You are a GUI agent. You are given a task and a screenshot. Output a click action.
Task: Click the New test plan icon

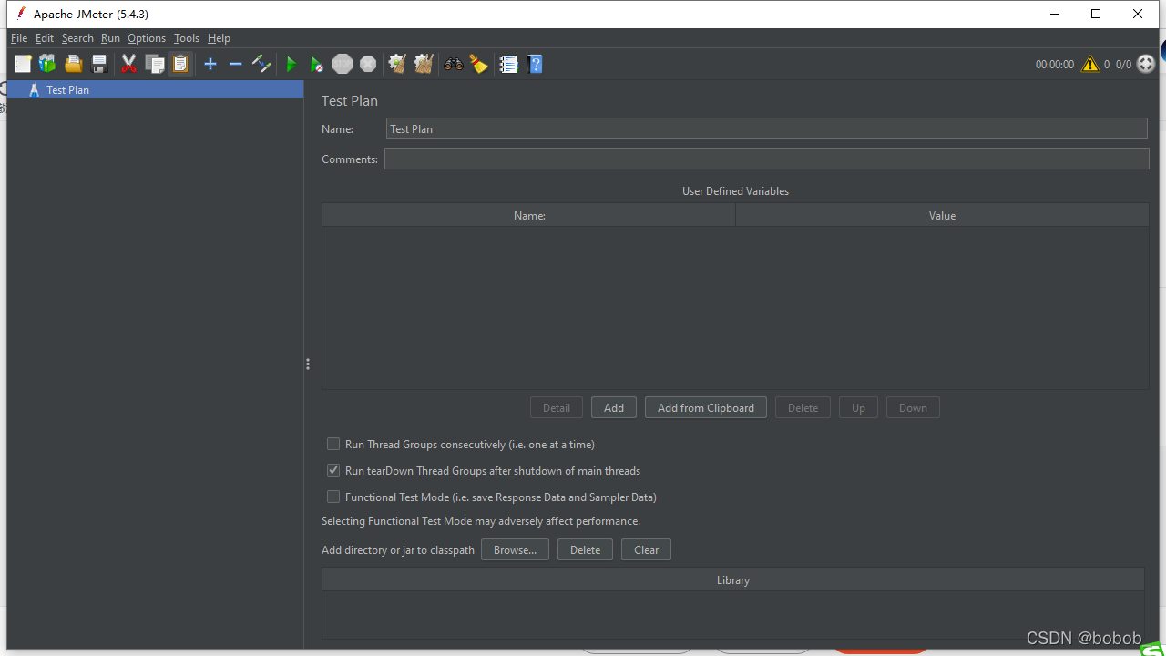23,64
